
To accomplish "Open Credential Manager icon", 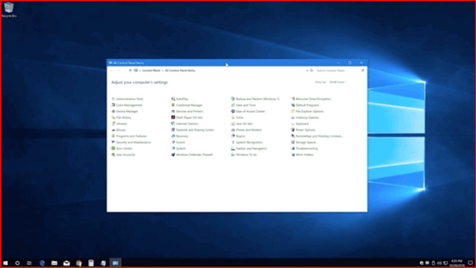I will coord(173,105).
